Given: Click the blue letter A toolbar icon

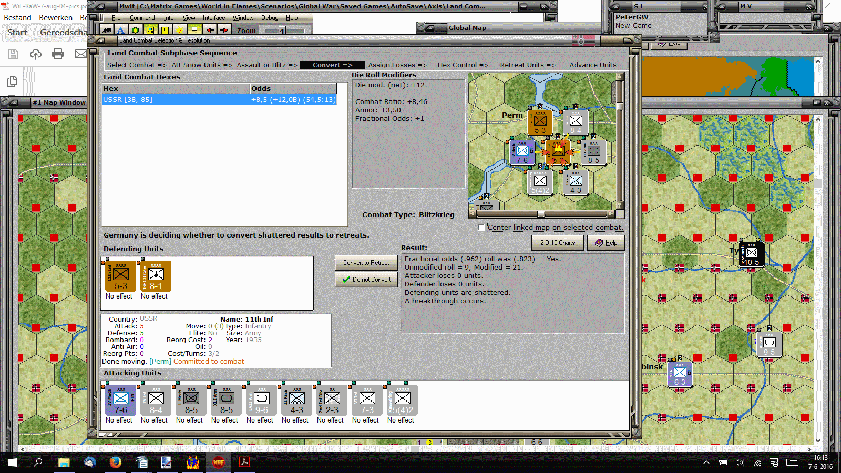Looking at the screenshot, I should [120, 30].
